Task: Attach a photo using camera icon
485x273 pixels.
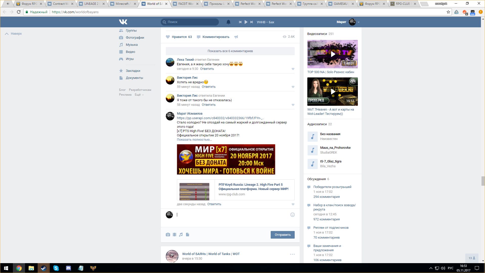Action: [168, 235]
